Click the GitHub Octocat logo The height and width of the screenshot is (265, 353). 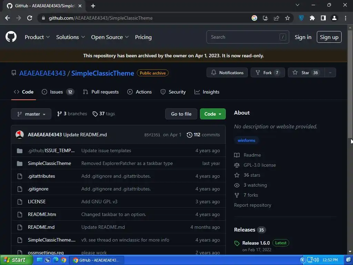(x=11, y=37)
